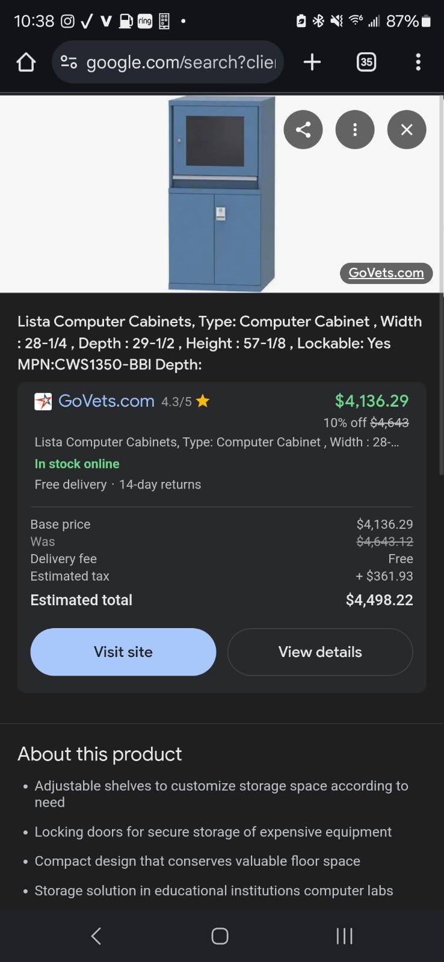Open Chrome three-dot overflow menu
Image resolution: width=444 pixels, height=962 pixels.
point(418,62)
